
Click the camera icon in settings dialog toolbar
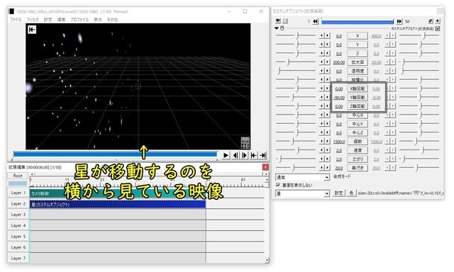(278, 21)
